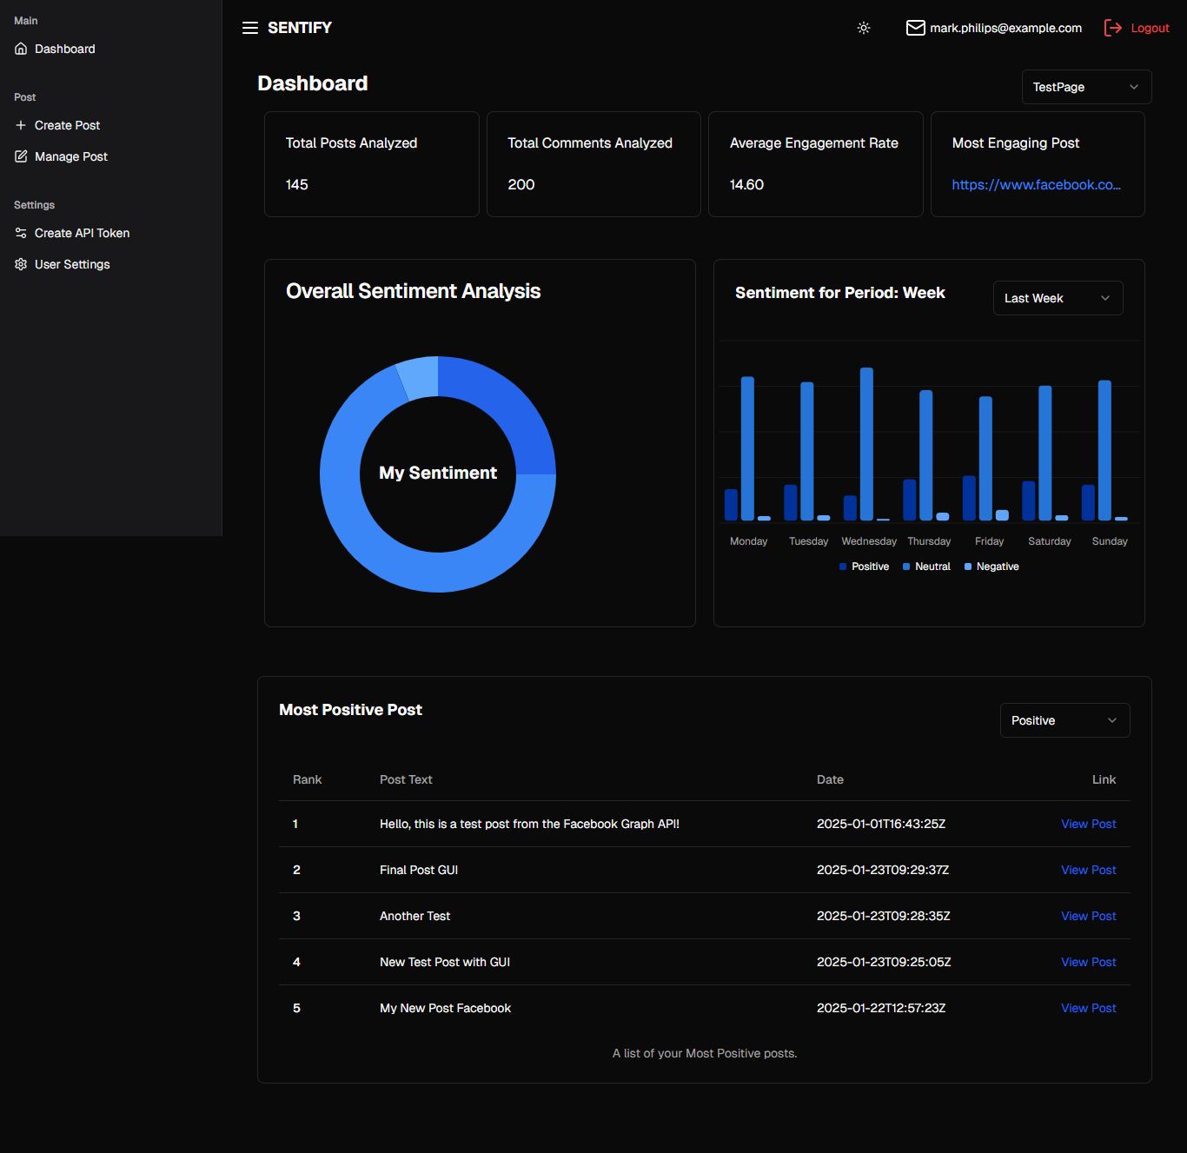Toggle the light/dark theme sun icon

click(863, 28)
